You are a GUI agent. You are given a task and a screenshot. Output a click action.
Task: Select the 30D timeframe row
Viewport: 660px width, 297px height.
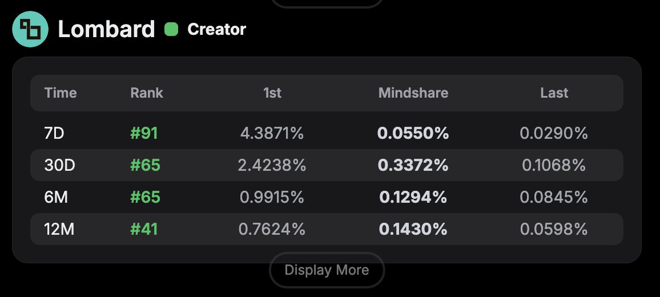(x=327, y=165)
